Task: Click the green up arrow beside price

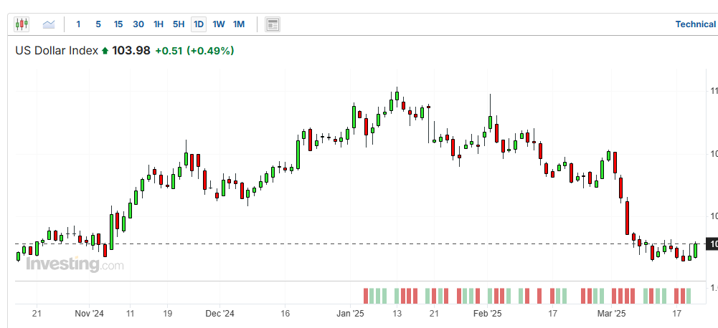Action: point(105,52)
